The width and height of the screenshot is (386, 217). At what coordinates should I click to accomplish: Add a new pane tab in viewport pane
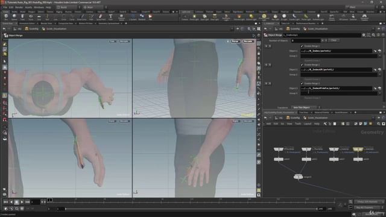tap(126, 24)
